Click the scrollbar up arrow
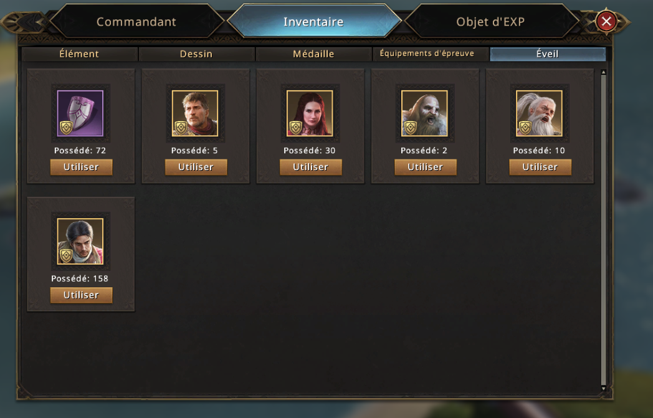Screen dimensions: 653x418 (603, 72)
